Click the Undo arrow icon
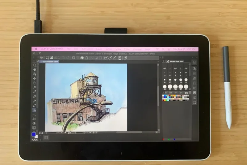The image size is (247, 165). [x=64, y=58]
